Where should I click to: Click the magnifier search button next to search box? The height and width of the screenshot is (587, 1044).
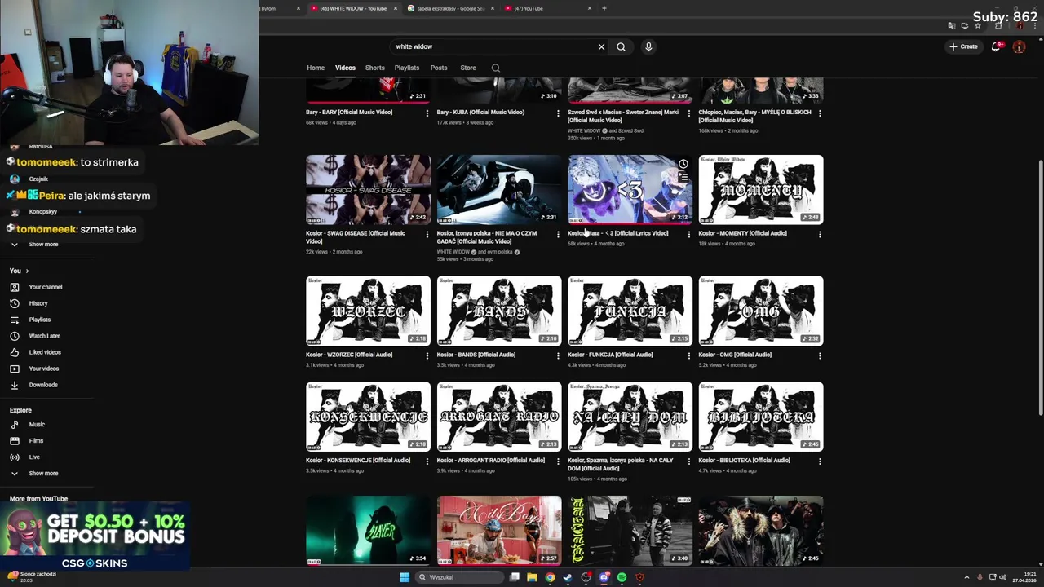[621, 46]
